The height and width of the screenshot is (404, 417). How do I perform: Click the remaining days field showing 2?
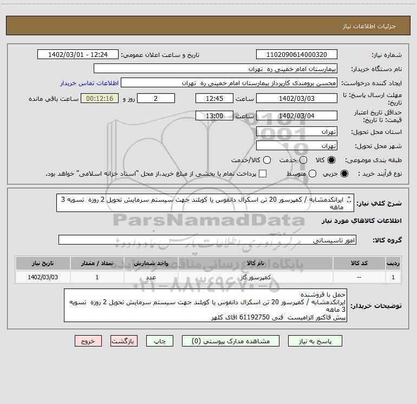click(x=156, y=98)
